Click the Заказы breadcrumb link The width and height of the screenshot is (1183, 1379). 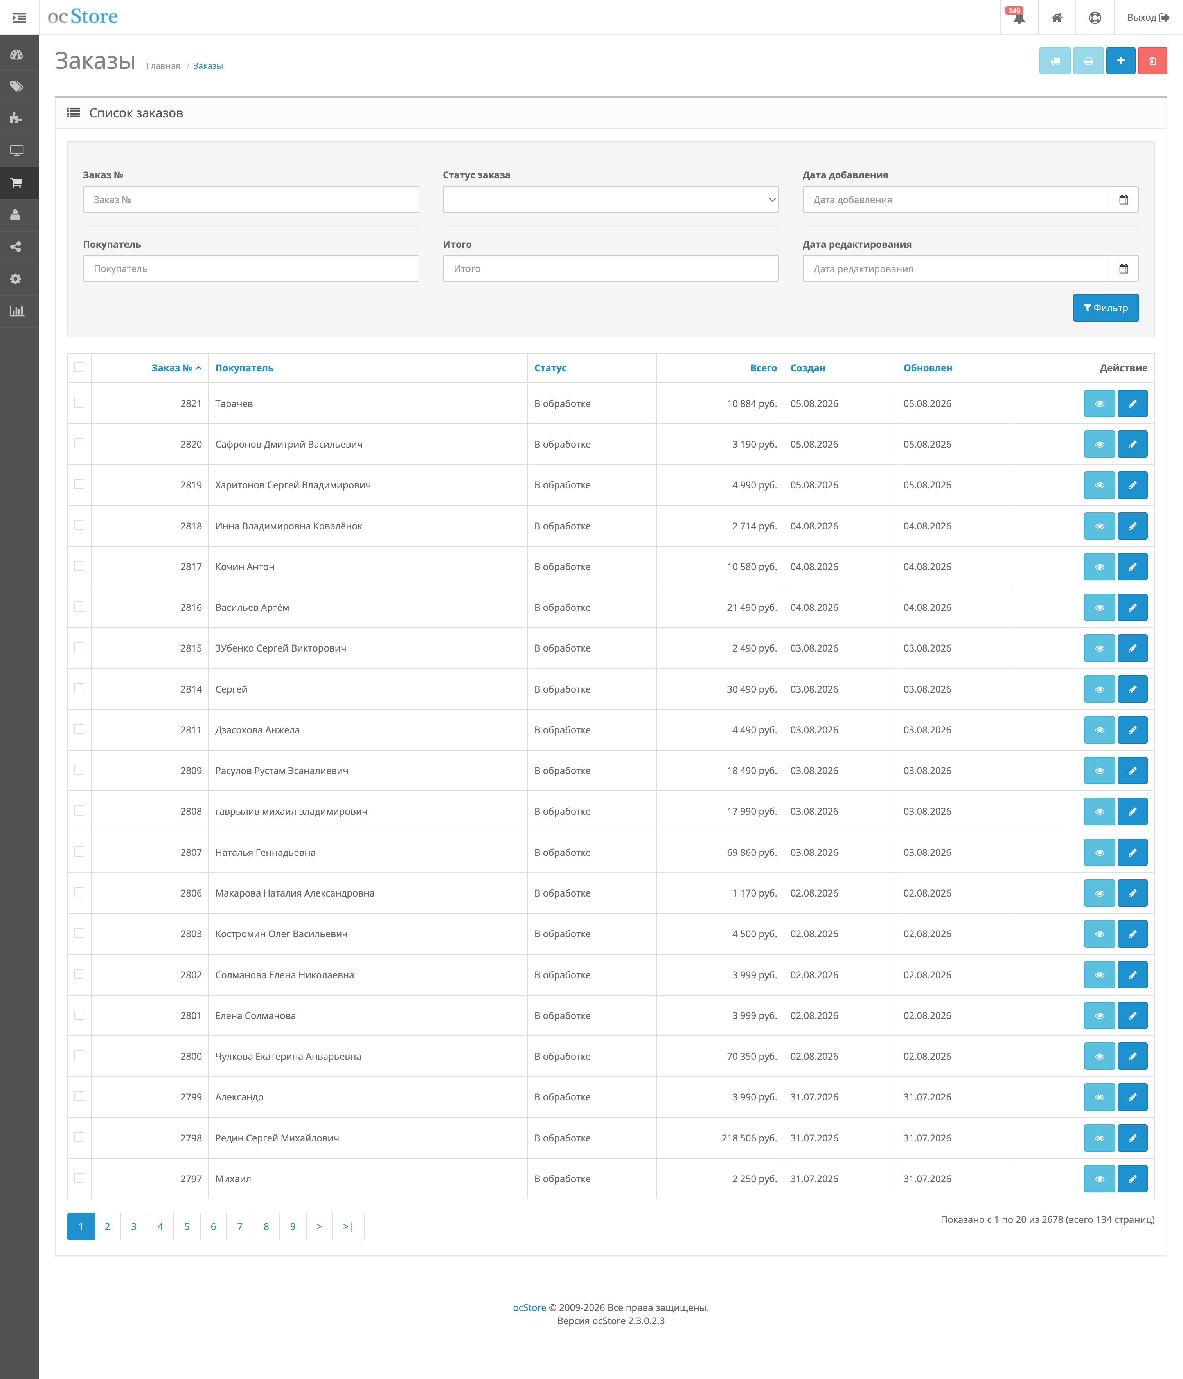point(208,66)
